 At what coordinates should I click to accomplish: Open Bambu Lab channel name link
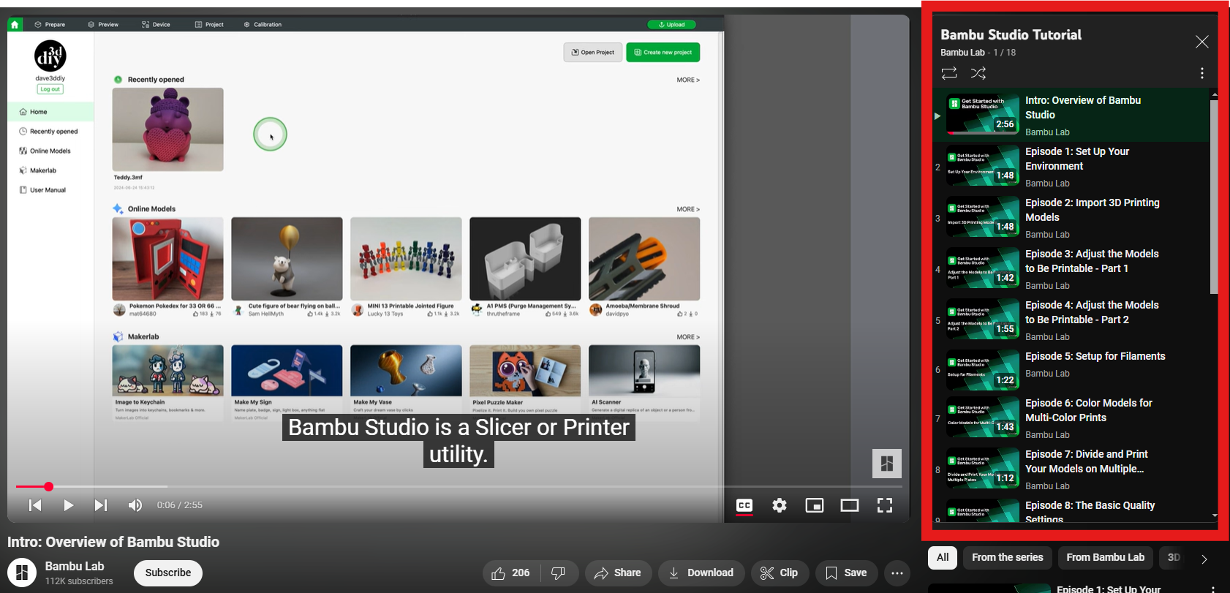[x=75, y=566]
